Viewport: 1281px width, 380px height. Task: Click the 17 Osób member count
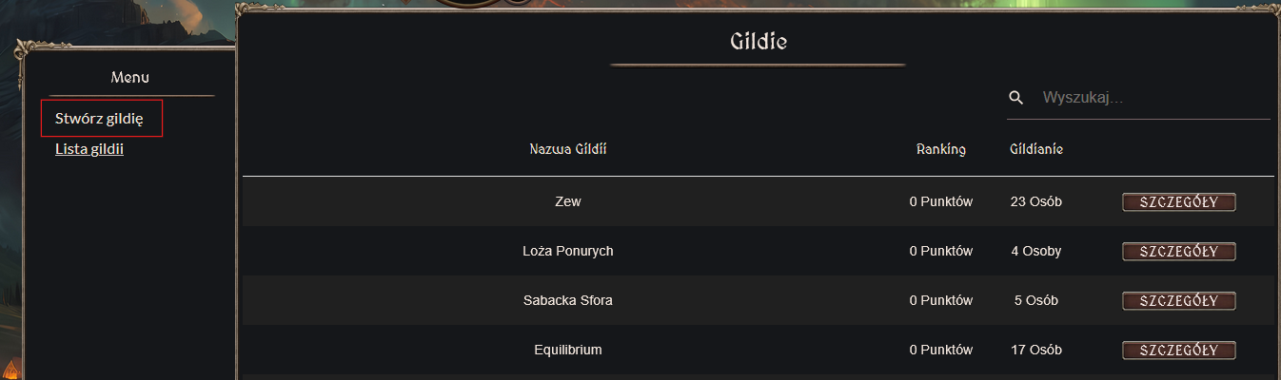1036,351
